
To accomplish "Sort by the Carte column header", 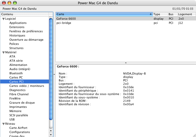I will [x=104, y=14].
